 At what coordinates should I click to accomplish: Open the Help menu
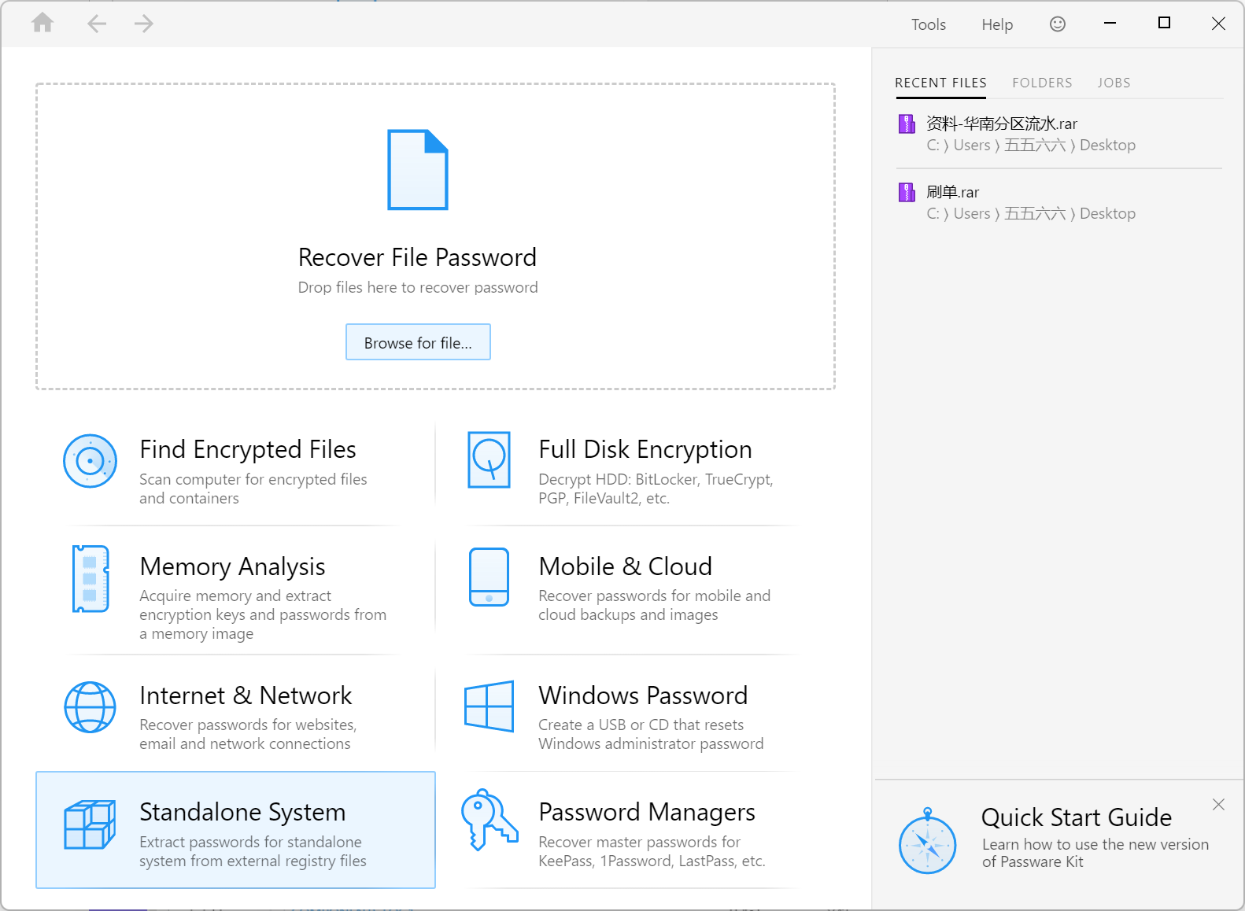tap(997, 24)
